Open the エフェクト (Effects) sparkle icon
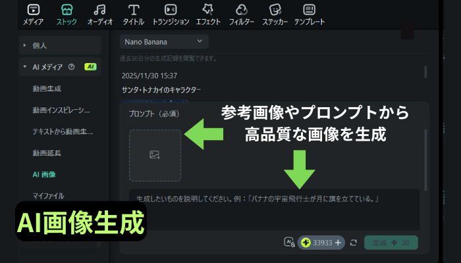461x263 pixels. coord(207,10)
